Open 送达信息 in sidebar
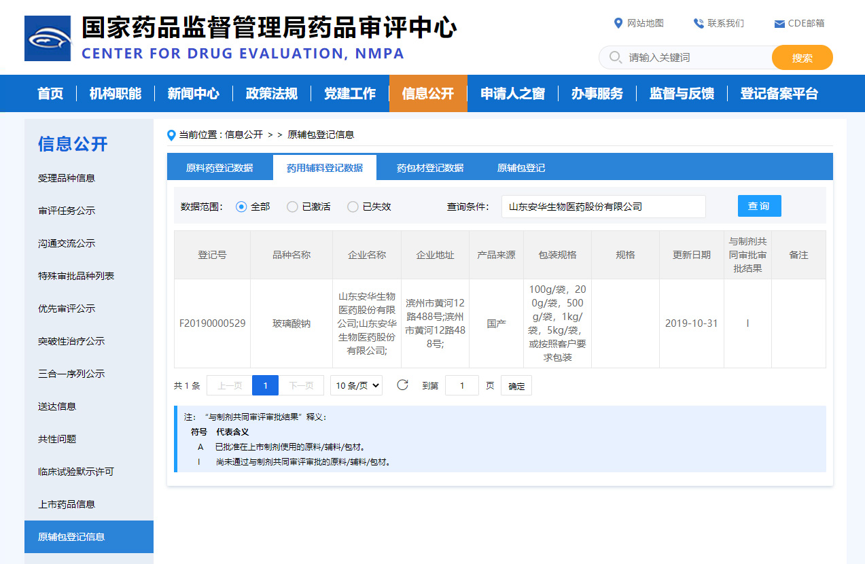The width and height of the screenshot is (865, 564). (x=57, y=406)
